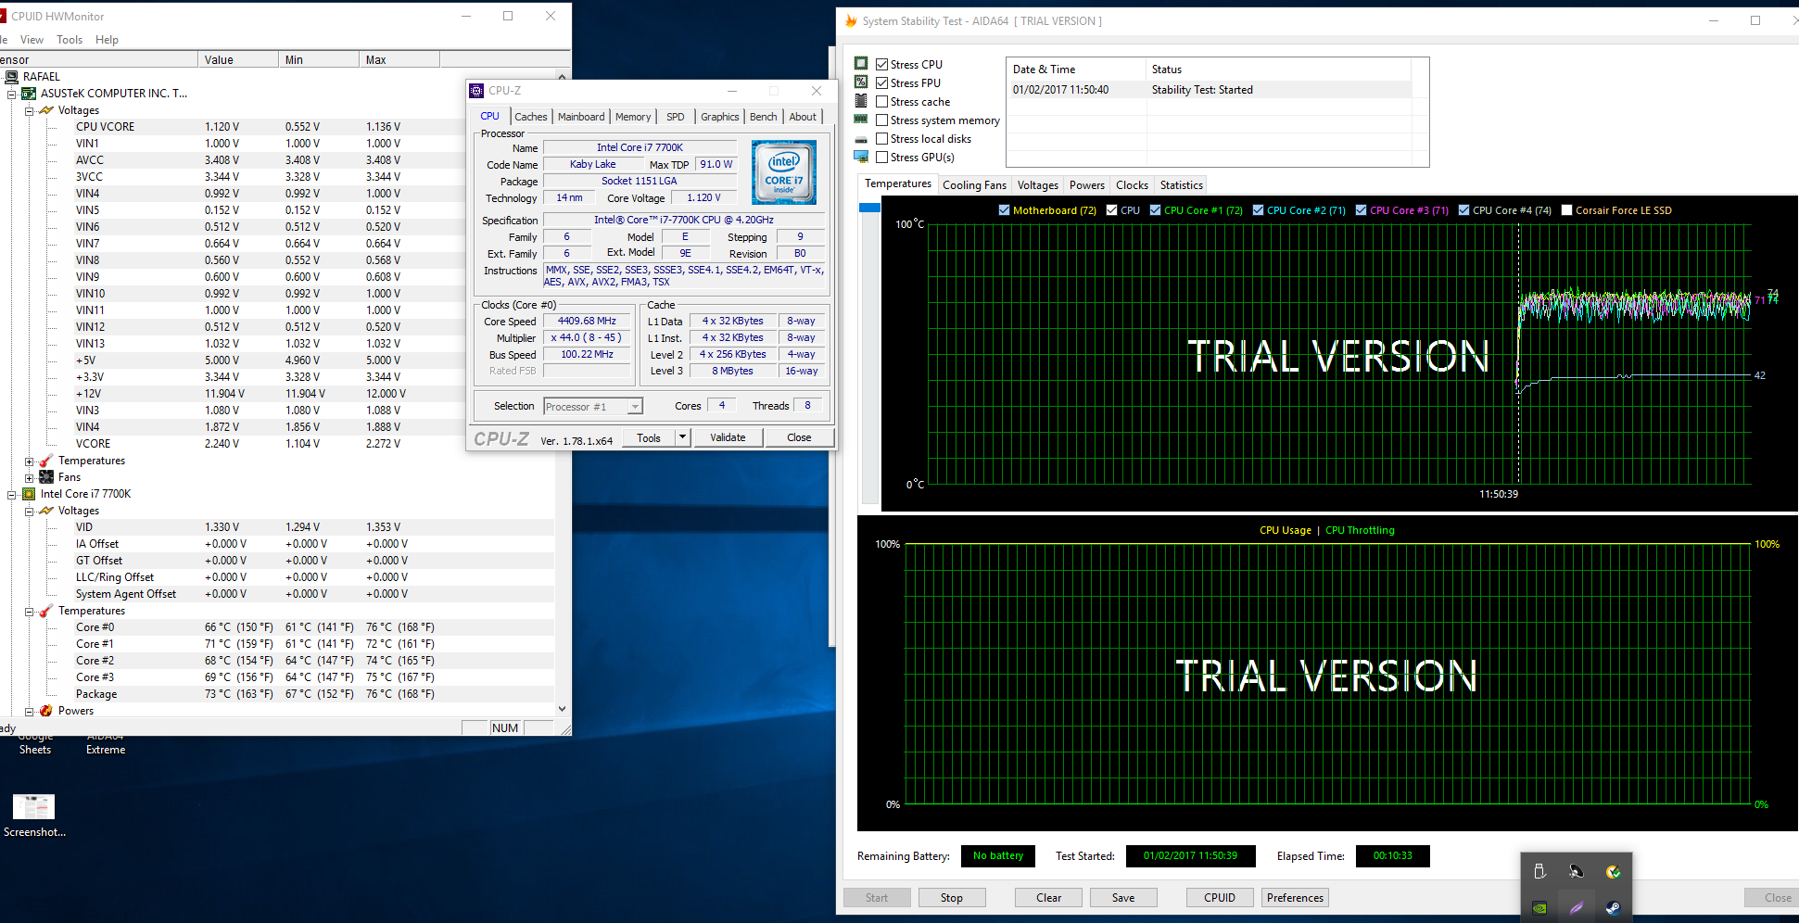Image resolution: width=1799 pixels, height=923 pixels.
Task: Stop the AIDA64 stability test
Action: tap(952, 898)
